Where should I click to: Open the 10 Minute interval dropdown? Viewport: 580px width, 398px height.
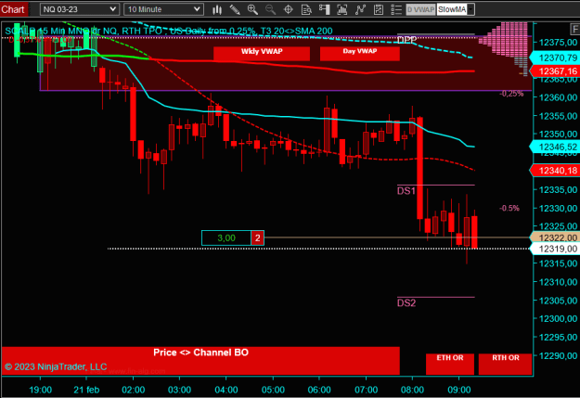164,9
